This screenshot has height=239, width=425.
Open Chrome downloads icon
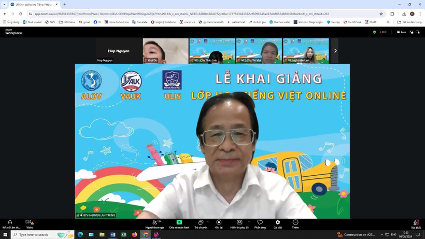pyautogui.click(x=404, y=14)
